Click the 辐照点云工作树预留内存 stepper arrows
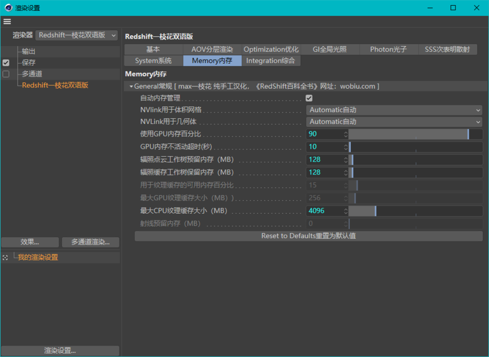 (x=346, y=160)
